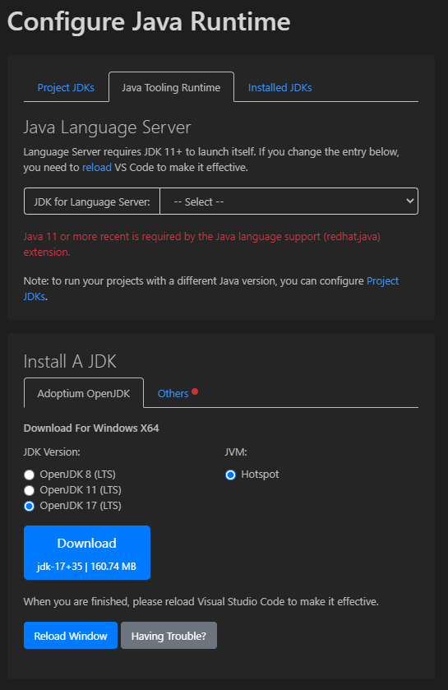The width and height of the screenshot is (448, 690).
Task: Download jdk-17+35 with the Download button
Action: point(87,553)
